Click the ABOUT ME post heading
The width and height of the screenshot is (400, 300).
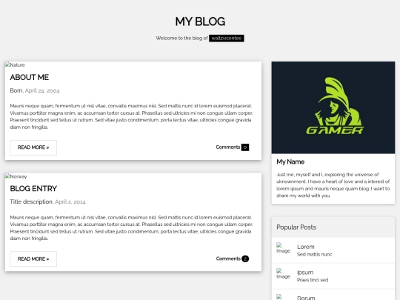coord(30,77)
